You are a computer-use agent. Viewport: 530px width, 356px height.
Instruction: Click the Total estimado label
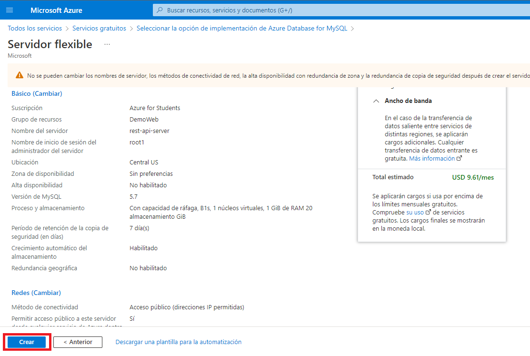(x=393, y=177)
